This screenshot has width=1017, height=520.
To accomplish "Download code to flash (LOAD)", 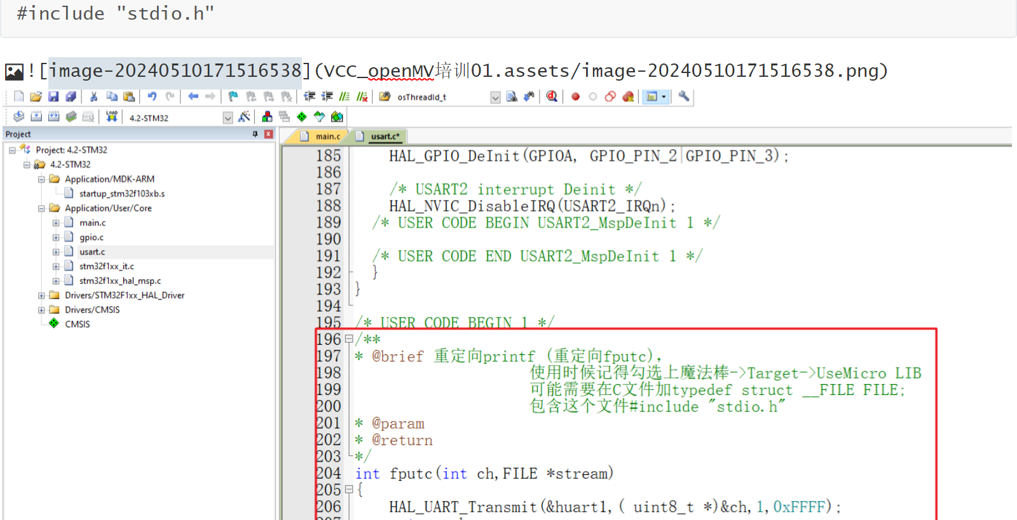I will (x=112, y=117).
